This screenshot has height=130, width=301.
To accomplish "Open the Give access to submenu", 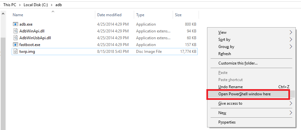I will 251,103.
